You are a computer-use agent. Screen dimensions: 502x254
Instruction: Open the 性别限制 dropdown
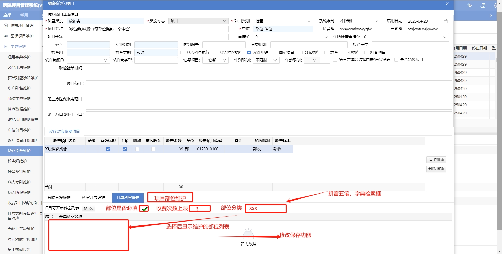[266, 60]
